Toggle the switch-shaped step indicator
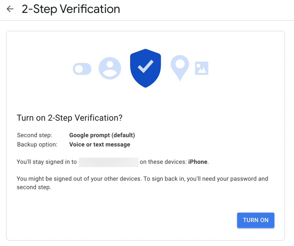Image resolution: width=294 pixels, height=246 pixels. (x=82, y=69)
